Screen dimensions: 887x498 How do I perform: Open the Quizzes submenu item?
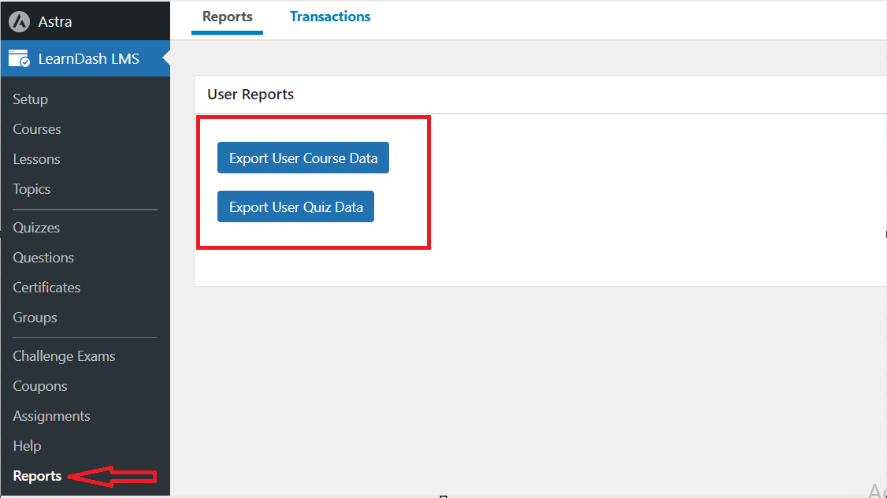tap(36, 228)
